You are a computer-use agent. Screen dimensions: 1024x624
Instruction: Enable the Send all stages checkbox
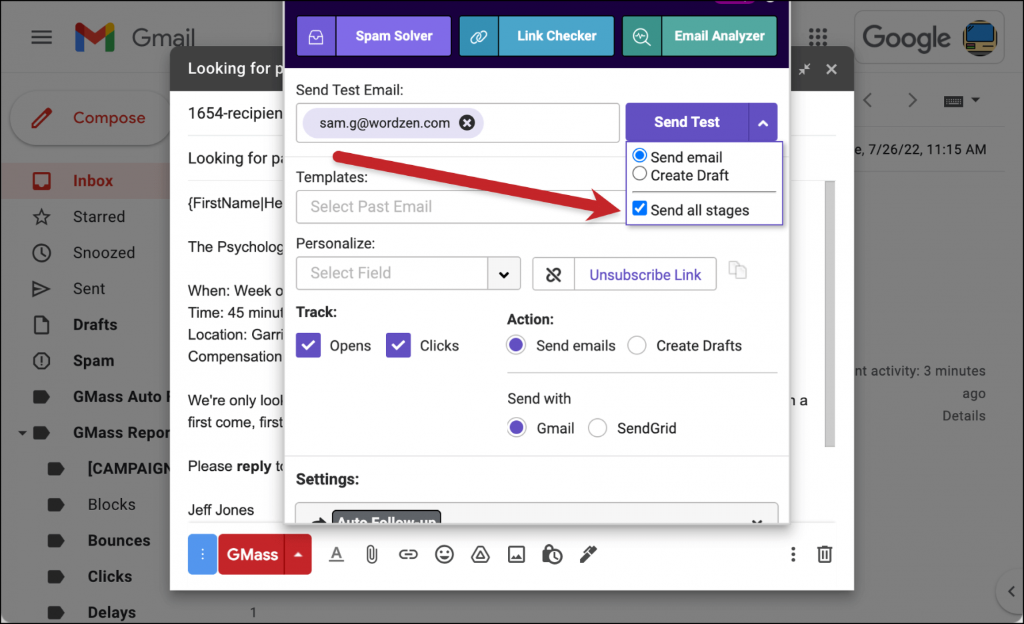click(639, 208)
